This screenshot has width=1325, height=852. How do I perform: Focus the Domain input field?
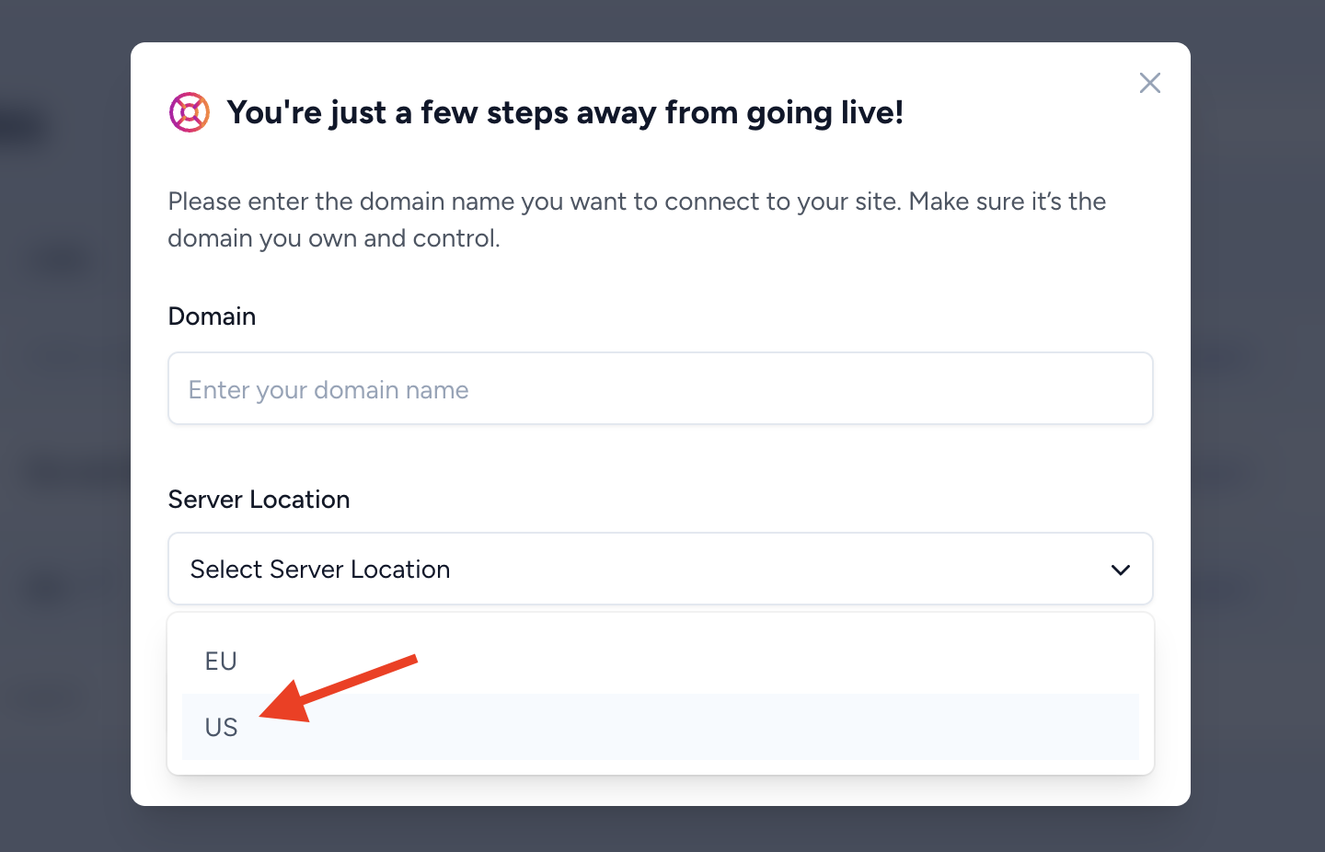click(x=660, y=389)
